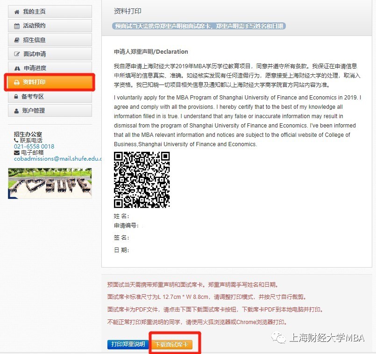Click the SUFE campus group photo
The height and width of the screenshot is (354, 376).
click(x=50, y=183)
